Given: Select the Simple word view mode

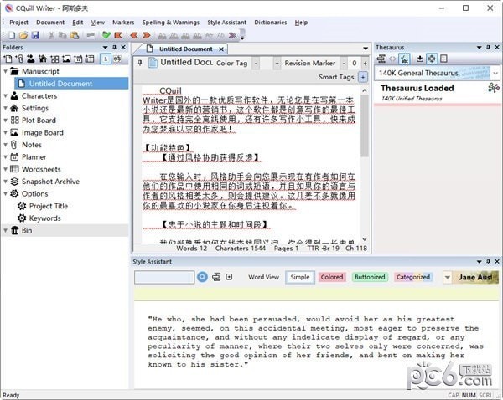Looking at the screenshot, I should point(300,277).
